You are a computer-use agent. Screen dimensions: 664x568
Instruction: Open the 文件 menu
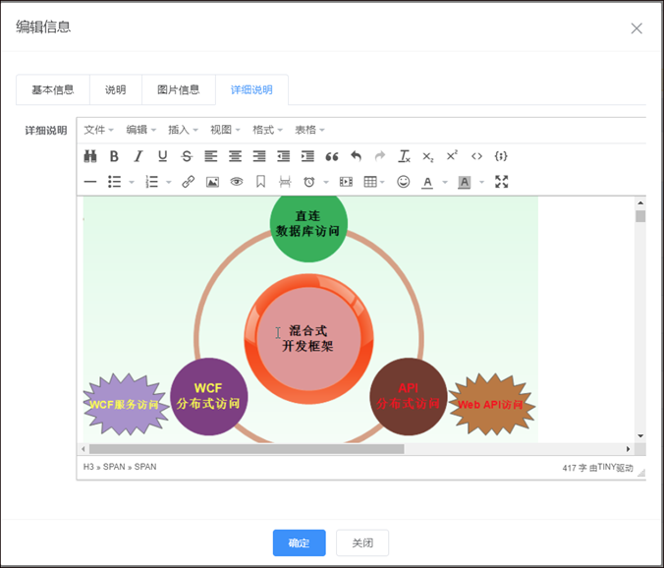(98, 130)
